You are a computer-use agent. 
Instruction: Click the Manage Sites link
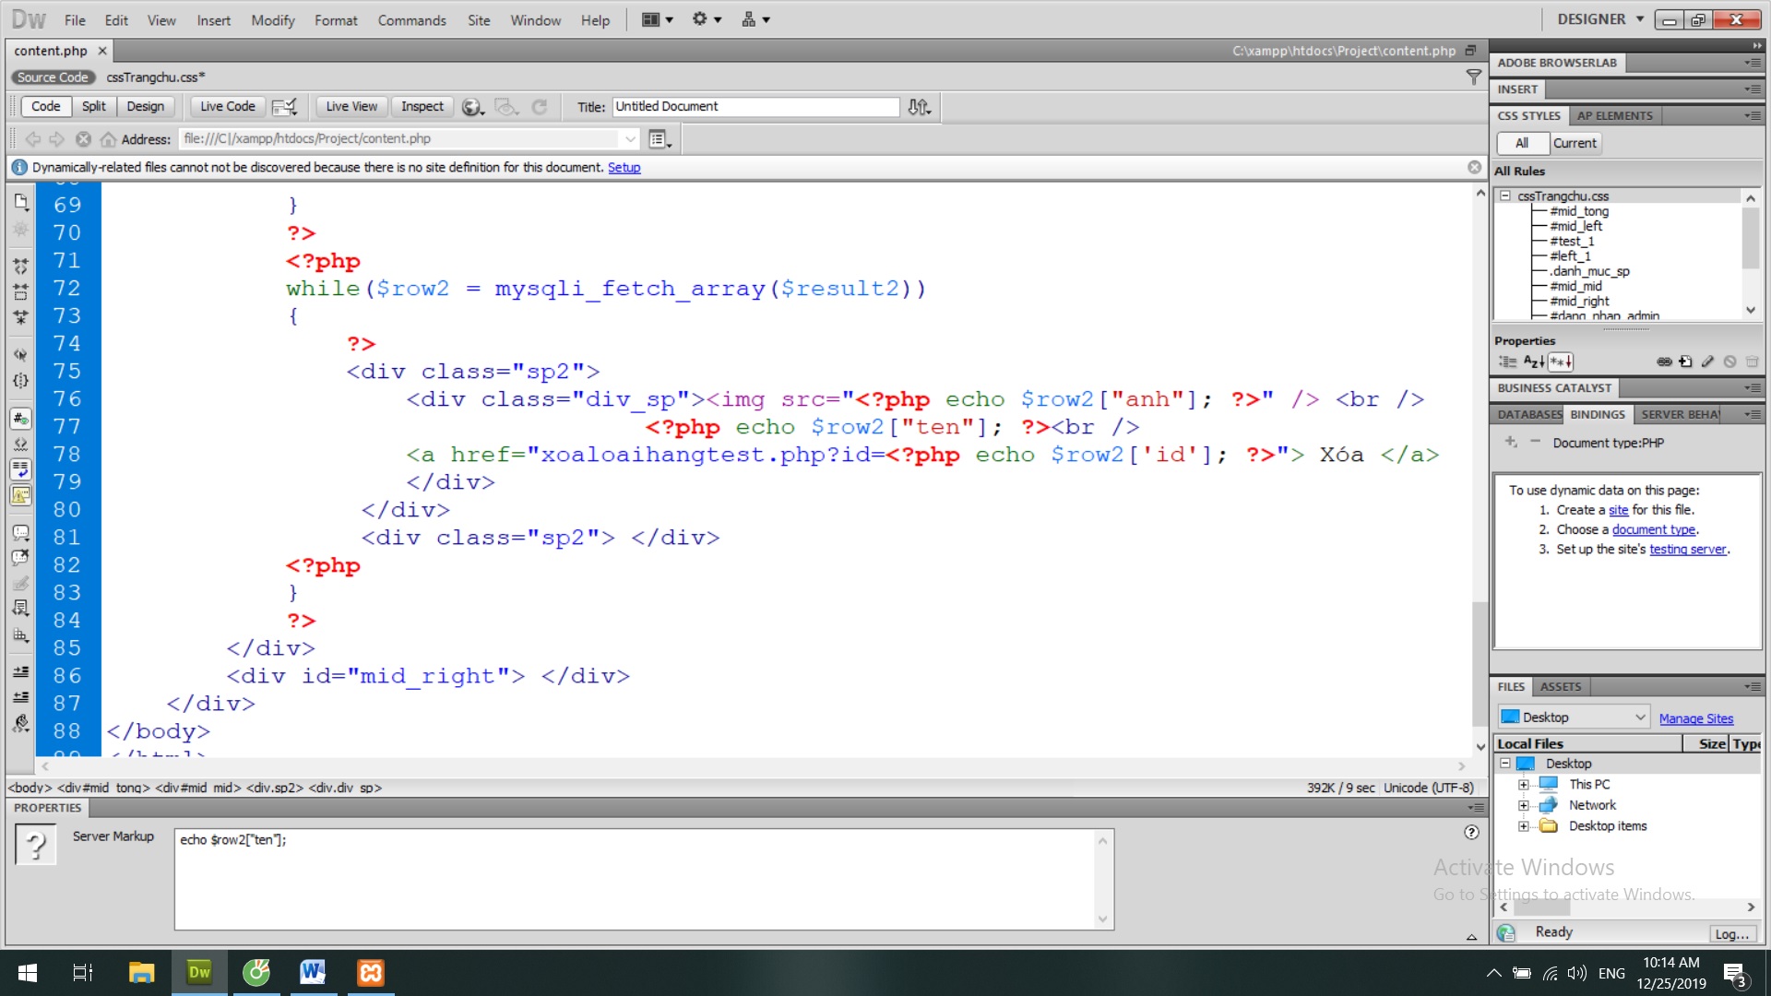tap(1695, 718)
